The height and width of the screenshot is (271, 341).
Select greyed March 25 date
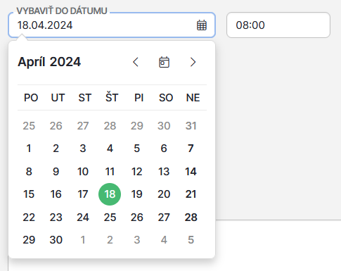coord(29,126)
